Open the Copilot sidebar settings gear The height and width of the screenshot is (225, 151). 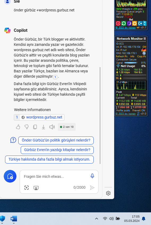point(108,193)
